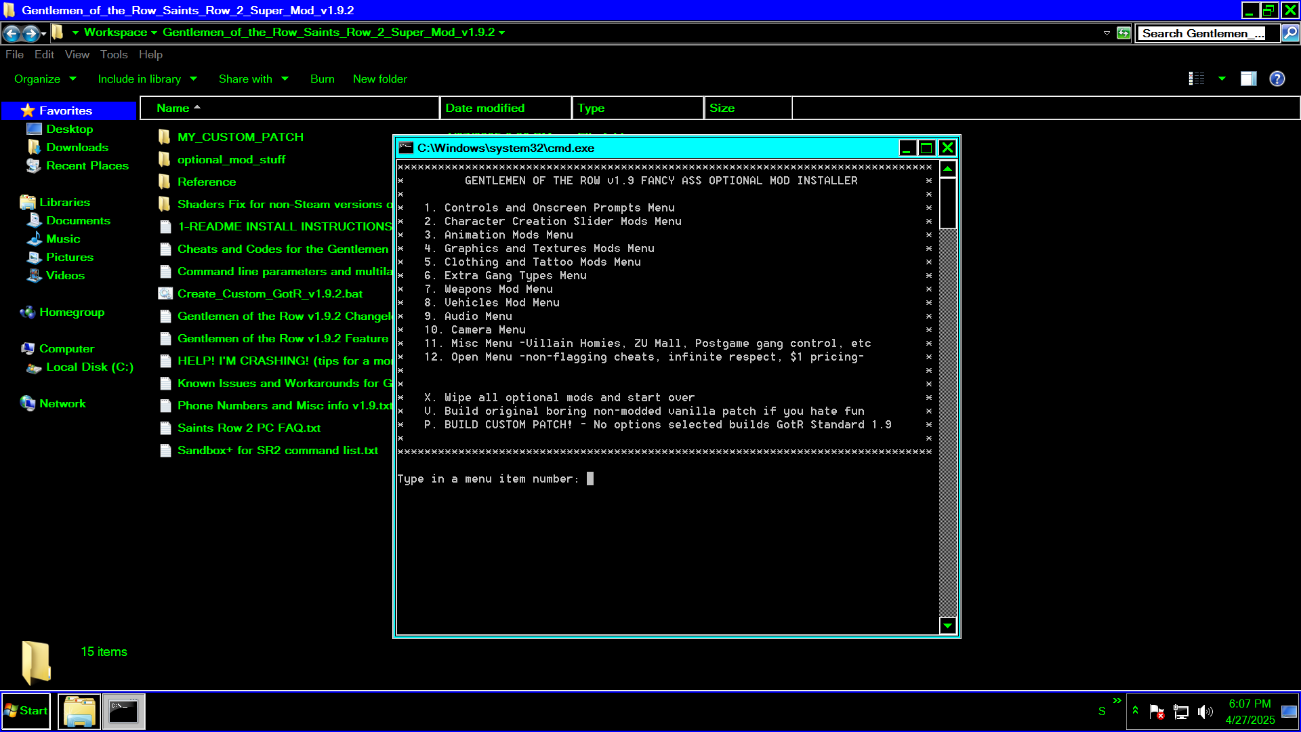Click the cmd taskbar icon
This screenshot has width=1301, height=732.
pyautogui.click(x=123, y=711)
